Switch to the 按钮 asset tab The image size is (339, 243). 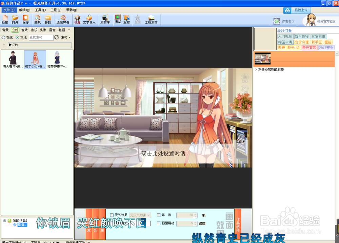pyautogui.click(x=62, y=30)
